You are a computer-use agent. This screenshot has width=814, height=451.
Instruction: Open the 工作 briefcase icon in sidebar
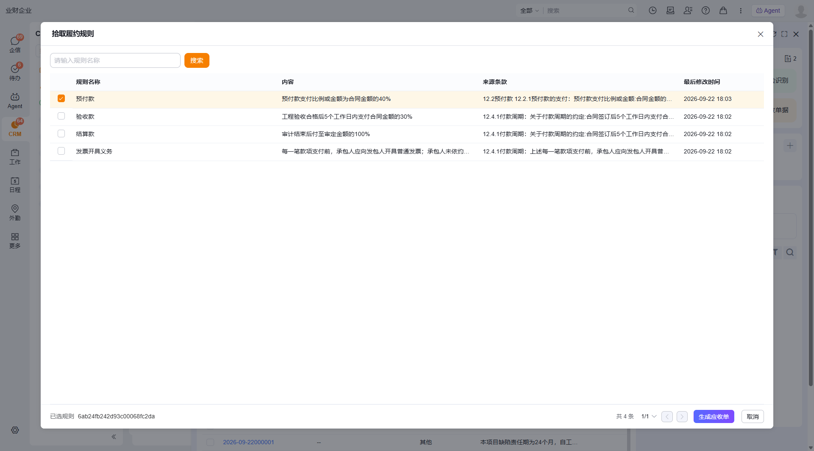pyautogui.click(x=15, y=156)
